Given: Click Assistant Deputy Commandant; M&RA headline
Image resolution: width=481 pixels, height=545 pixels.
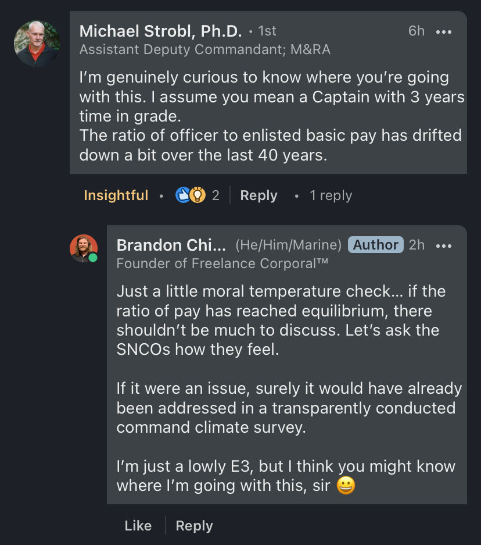Looking at the screenshot, I should coord(204,50).
